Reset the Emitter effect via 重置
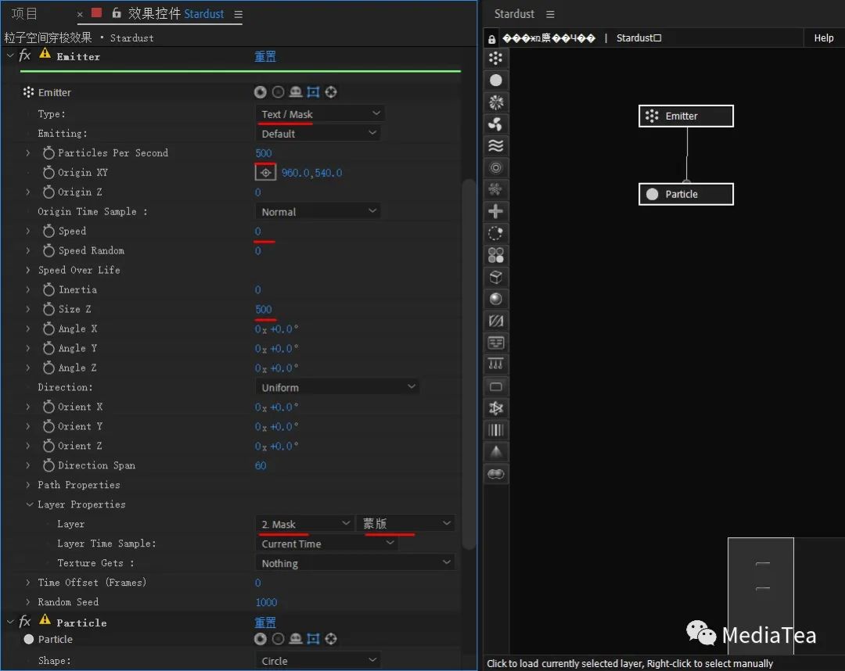Image resolution: width=845 pixels, height=671 pixels. (x=265, y=56)
